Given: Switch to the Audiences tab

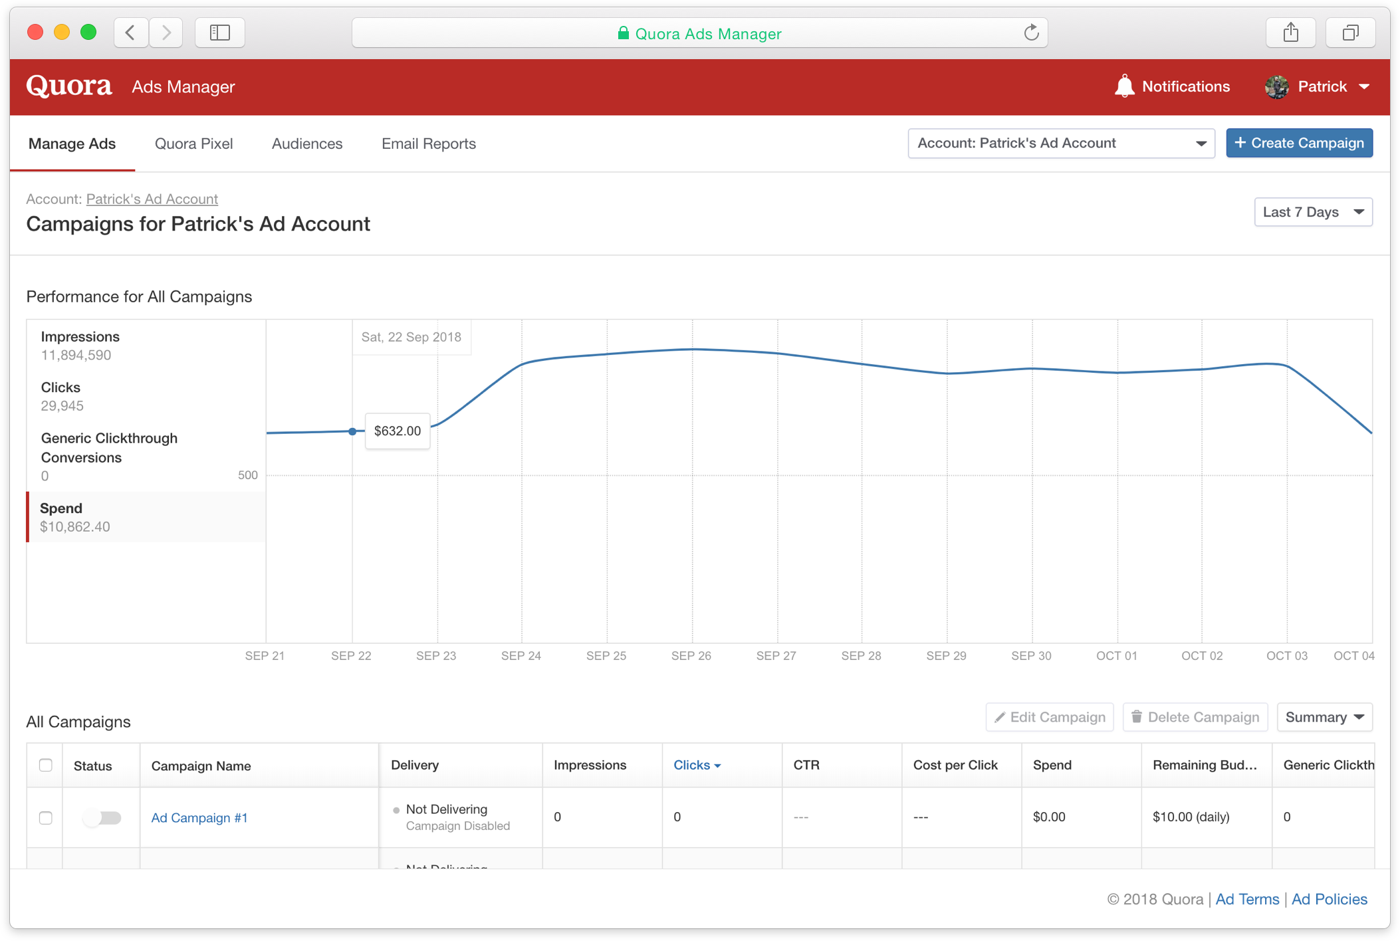Looking at the screenshot, I should (307, 144).
